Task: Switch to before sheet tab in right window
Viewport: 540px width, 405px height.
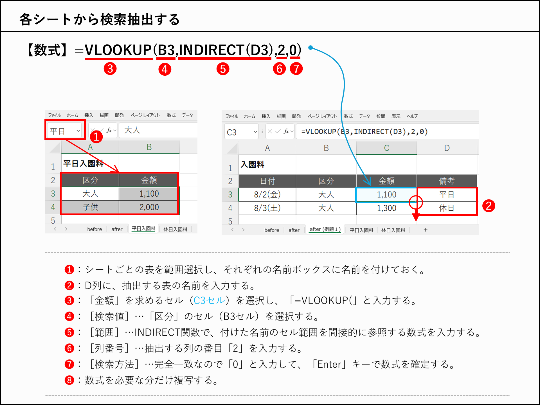Action: (272, 230)
